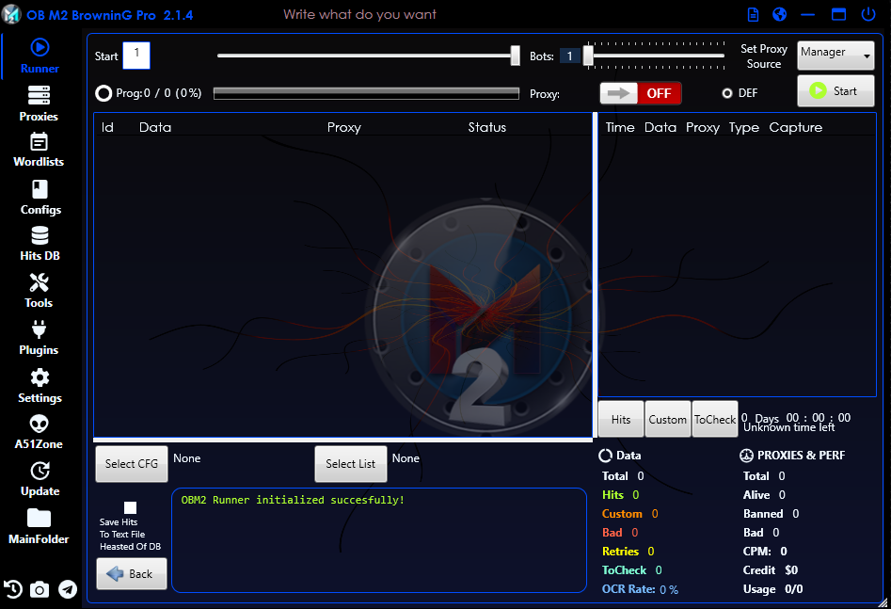Open the Configs section

[x=40, y=198]
